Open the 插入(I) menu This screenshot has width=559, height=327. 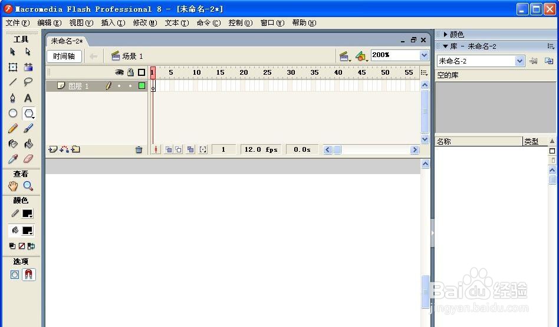point(113,23)
